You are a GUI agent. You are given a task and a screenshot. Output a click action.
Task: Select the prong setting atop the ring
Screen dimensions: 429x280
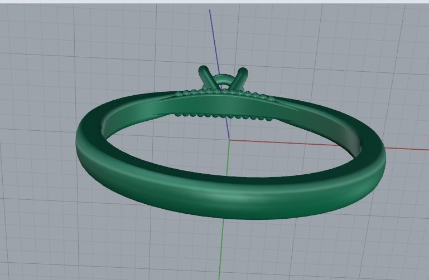224,78
